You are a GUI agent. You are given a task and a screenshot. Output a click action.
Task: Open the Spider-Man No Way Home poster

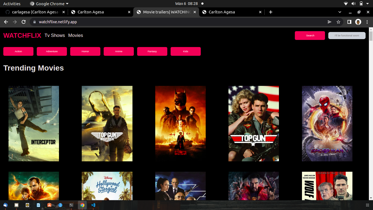pos(327,124)
